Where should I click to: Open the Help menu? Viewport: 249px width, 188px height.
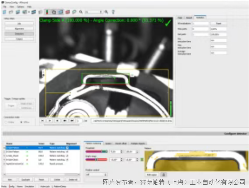[x=29, y=7]
